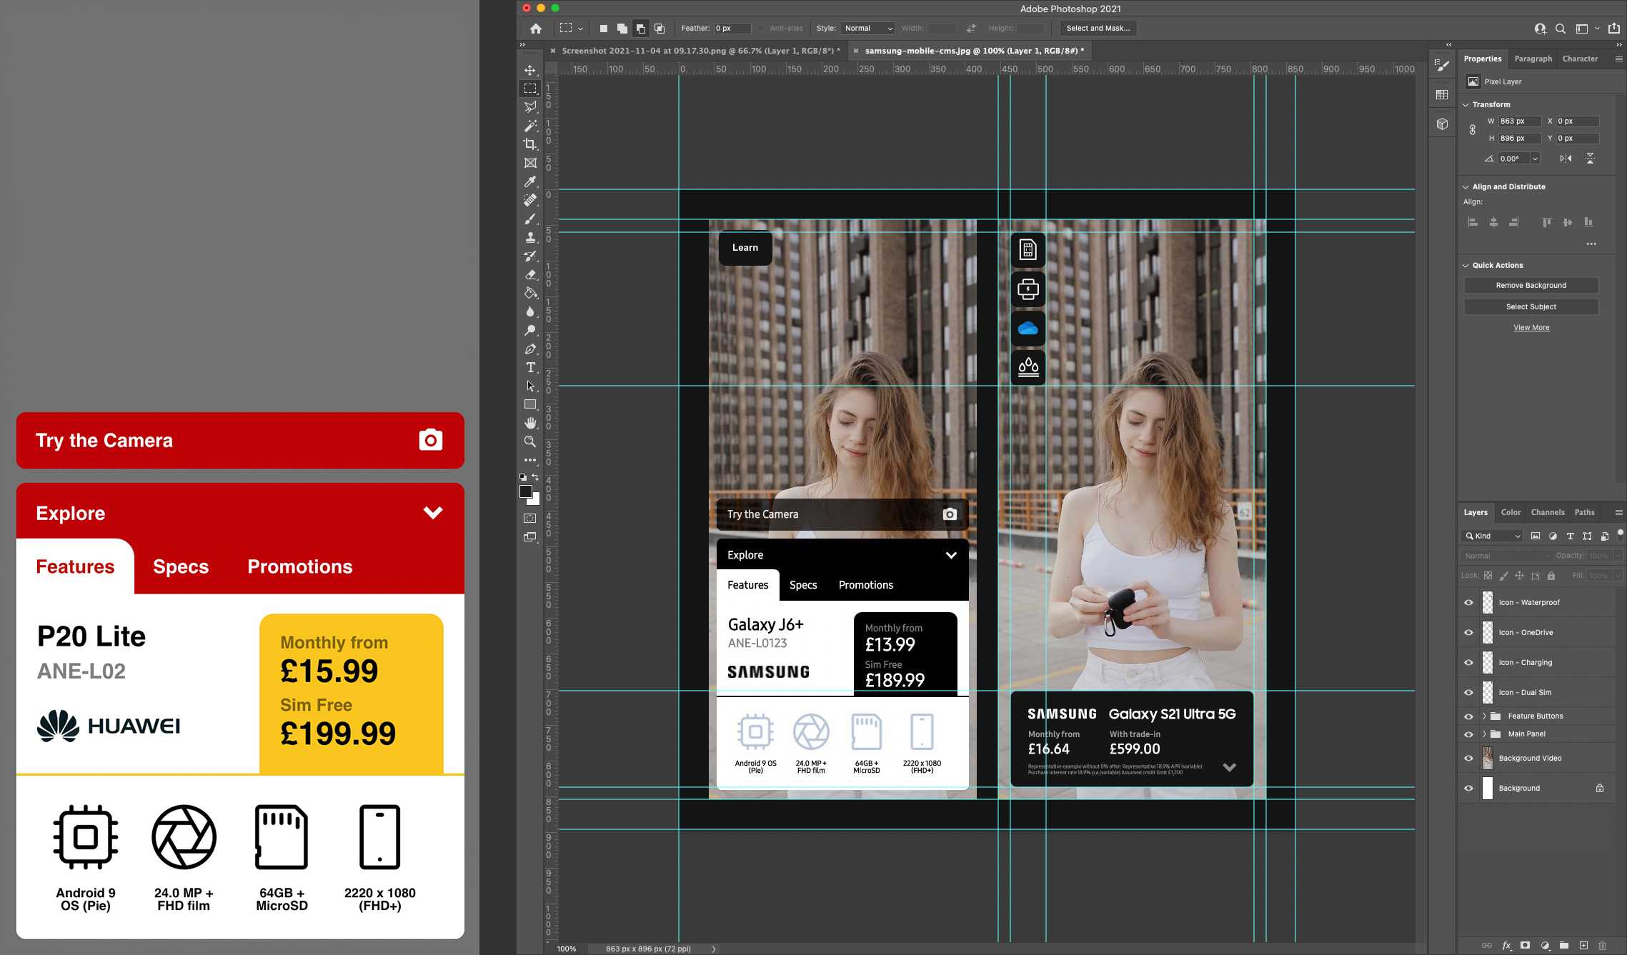Open the Style dropdown in options bar

click(867, 29)
